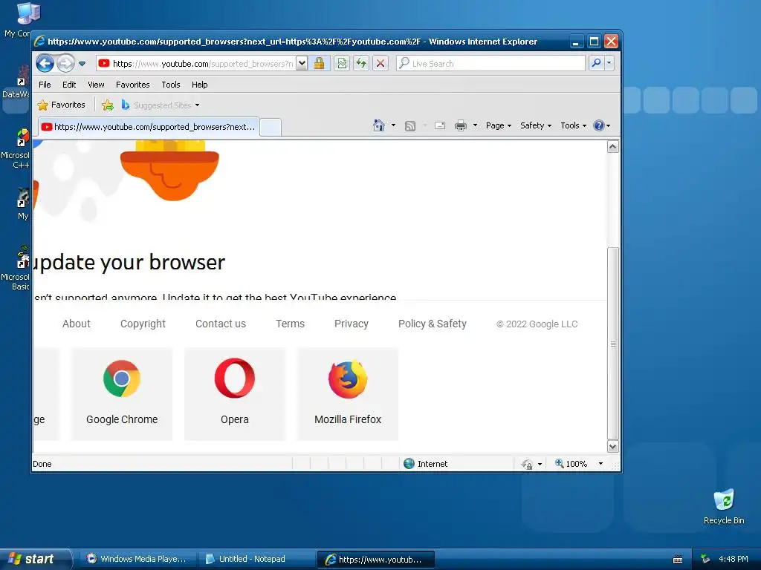Click the vertical scrollbar up arrow
The image size is (761, 570).
point(613,147)
